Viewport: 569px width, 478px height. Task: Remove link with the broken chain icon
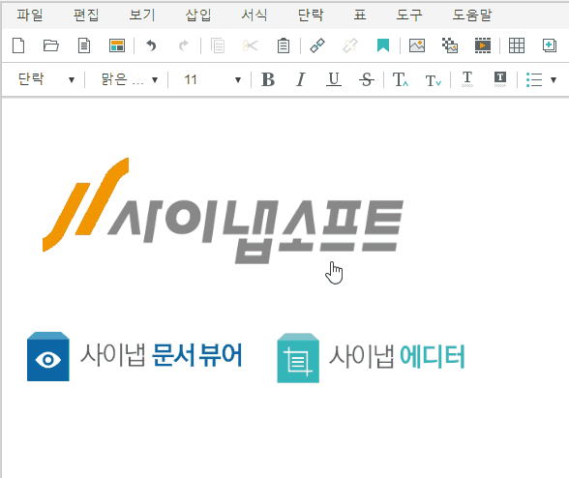pyautogui.click(x=350, y=45)
